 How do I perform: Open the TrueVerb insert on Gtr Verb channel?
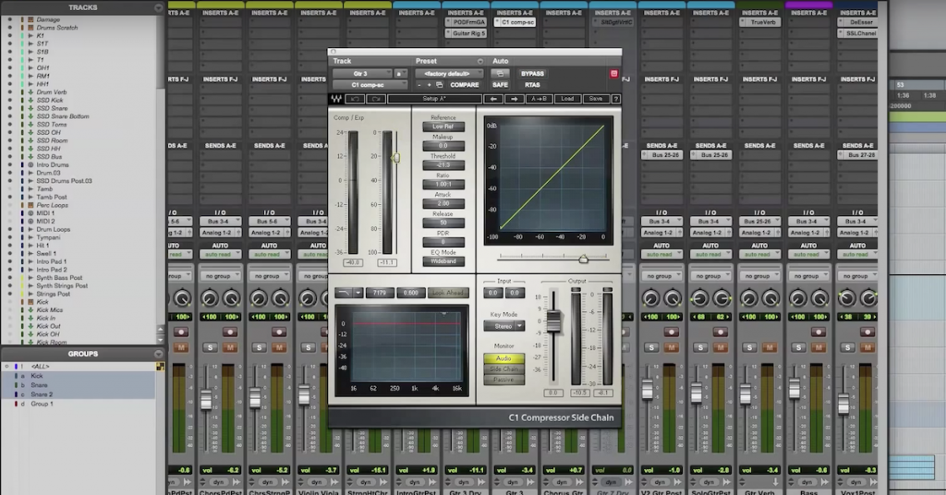coord(759,22)
